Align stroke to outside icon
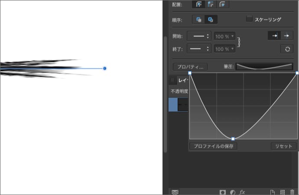The width and height of the screenshot is (299, 195). [223, 4]
